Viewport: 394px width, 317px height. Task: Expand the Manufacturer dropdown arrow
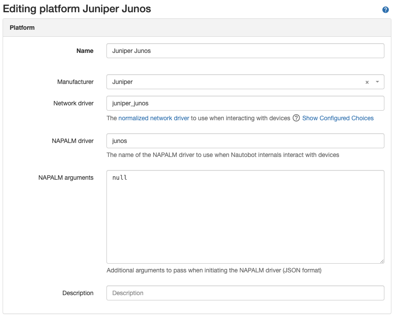[x=377, y=82]
